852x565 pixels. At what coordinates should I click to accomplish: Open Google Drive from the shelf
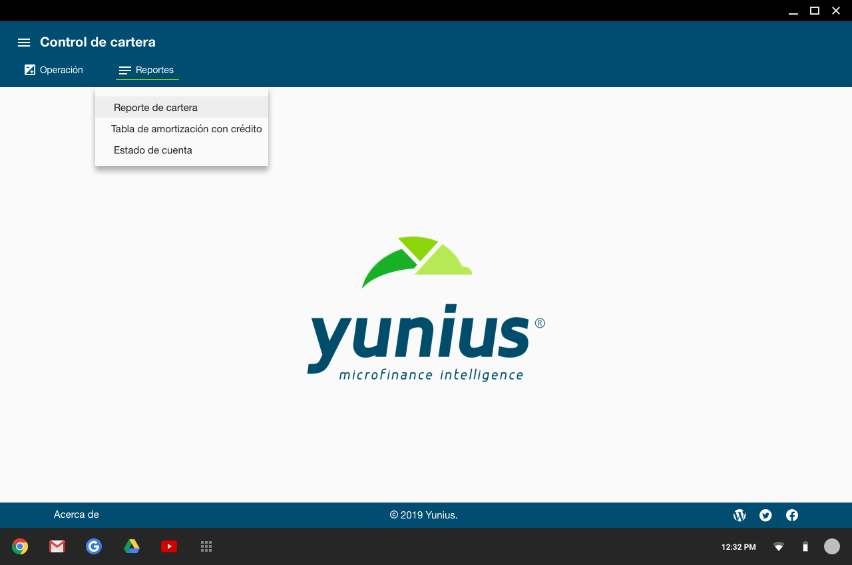pos(132,546)
